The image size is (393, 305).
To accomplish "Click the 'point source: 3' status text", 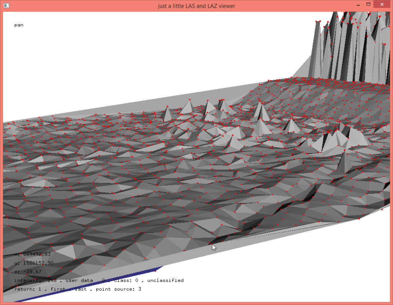I will 119,289.
